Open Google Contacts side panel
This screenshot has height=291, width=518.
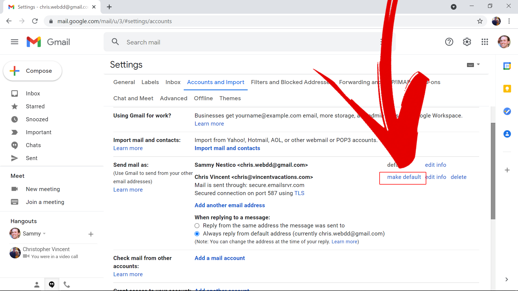point(507,134)
